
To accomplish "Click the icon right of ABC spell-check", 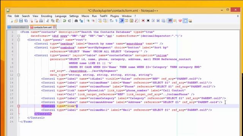I will click(175, 21).
